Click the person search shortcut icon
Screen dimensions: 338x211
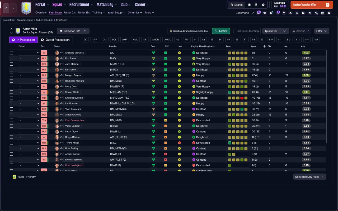[297, 13]
